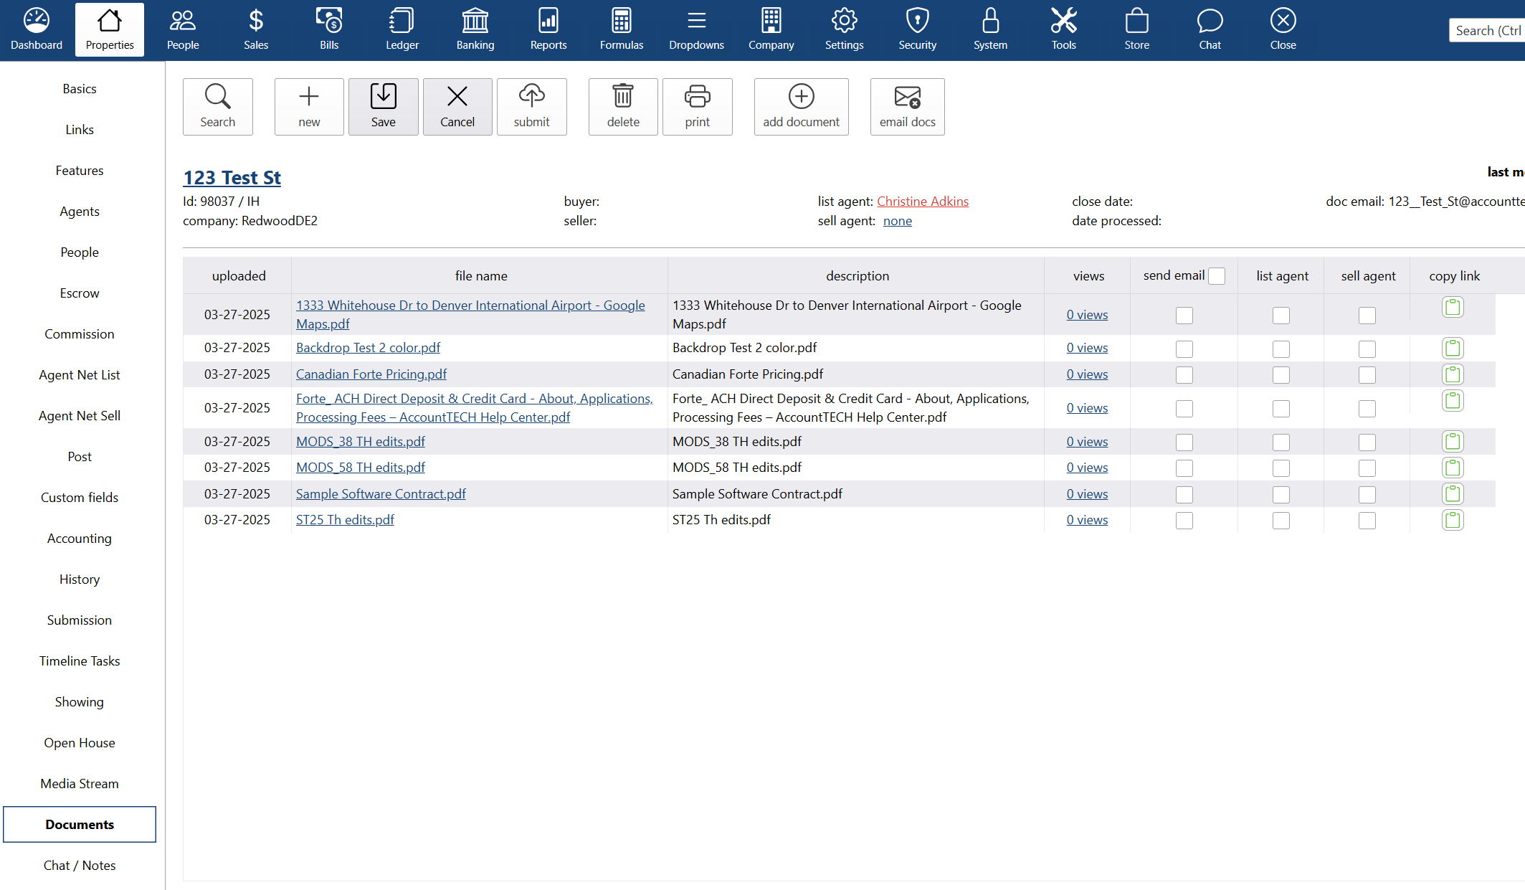Image resolution: width=1525 pixels, height=890 pixels.
Task: Copy link for MODS_58 TH edits.pdf
Action: point(1453,468)
